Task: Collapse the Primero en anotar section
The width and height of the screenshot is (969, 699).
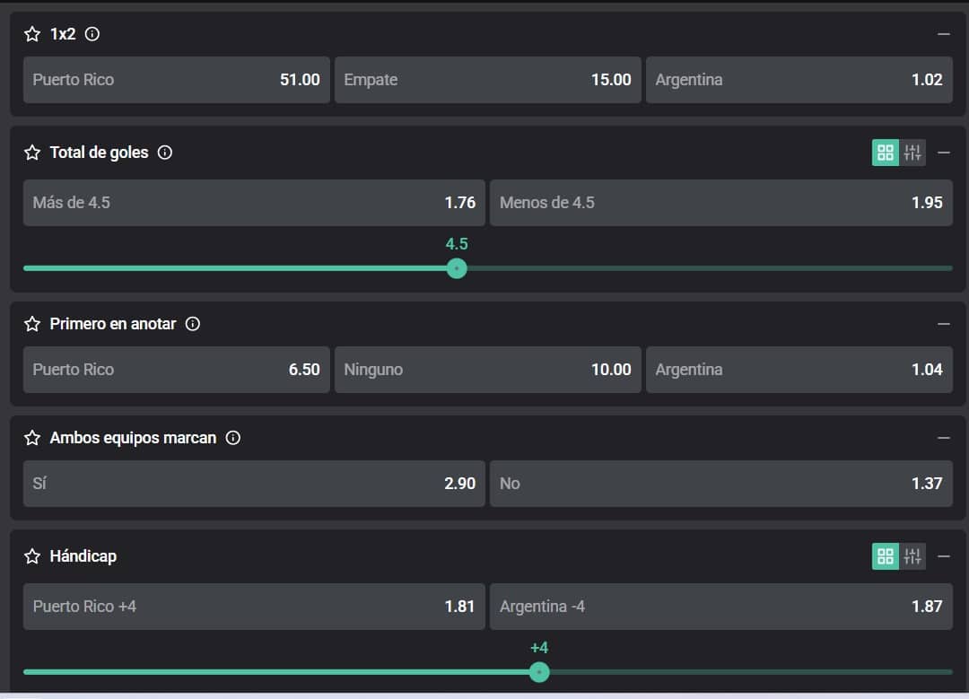Action: 943,324
